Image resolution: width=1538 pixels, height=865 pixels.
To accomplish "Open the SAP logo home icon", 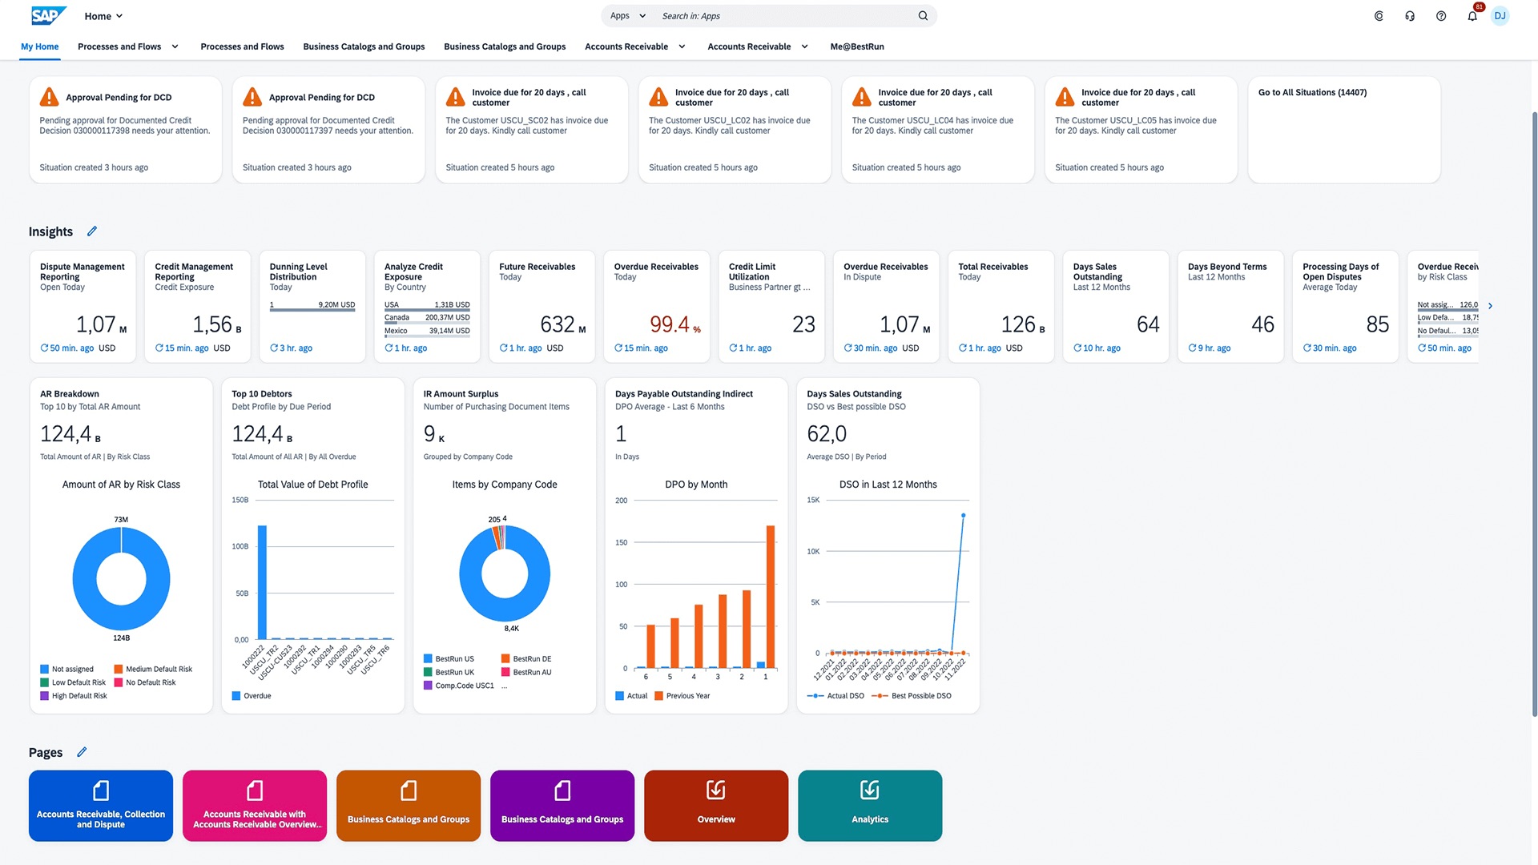I will [x=48, y=15].
